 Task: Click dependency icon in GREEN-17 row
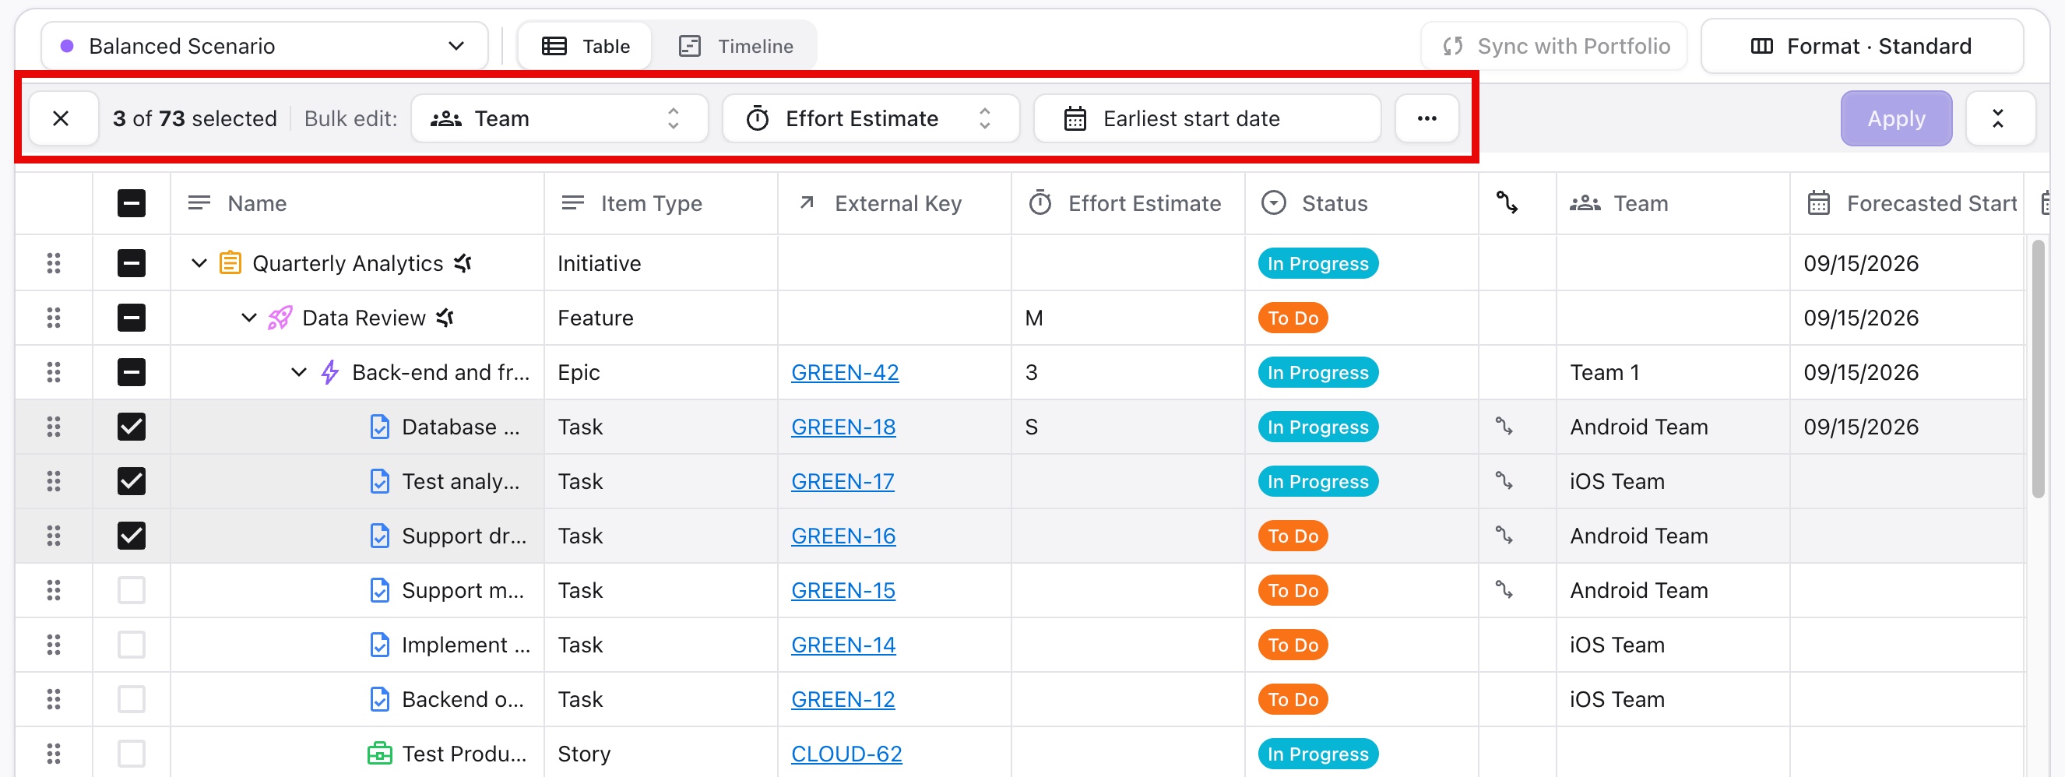click(1504, 481)
